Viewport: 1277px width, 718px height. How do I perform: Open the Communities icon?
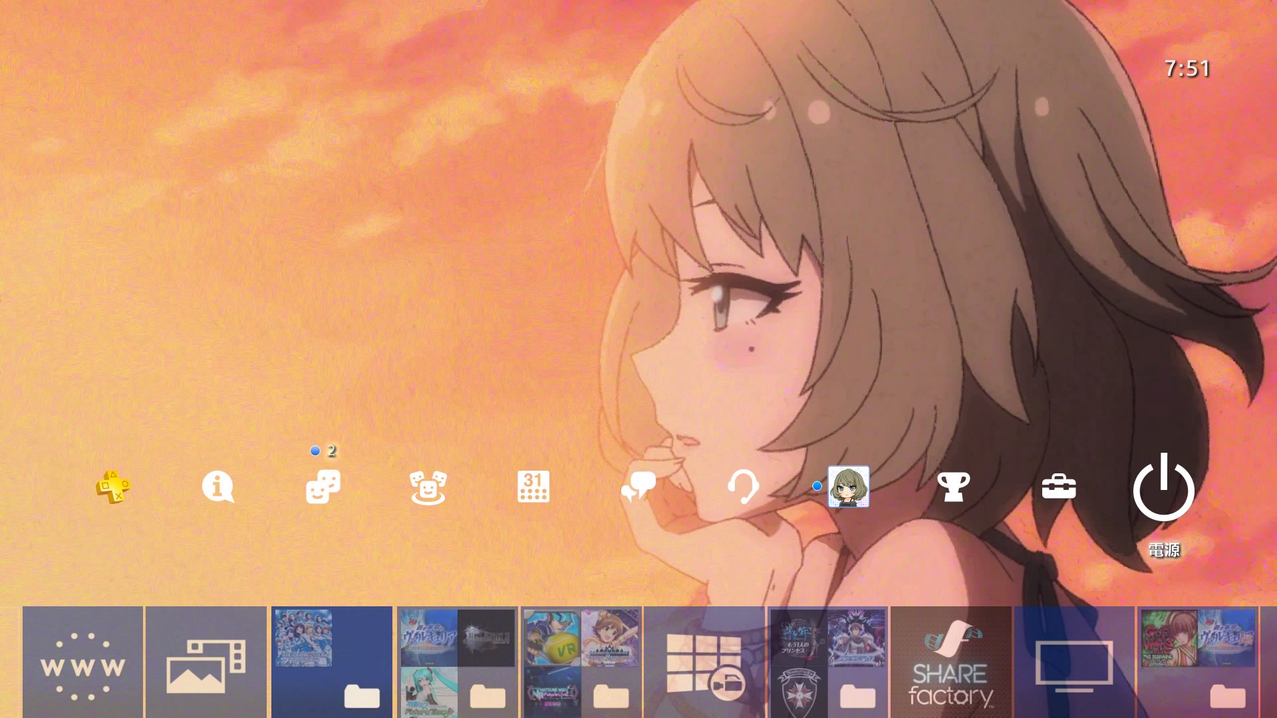[428, 487]
